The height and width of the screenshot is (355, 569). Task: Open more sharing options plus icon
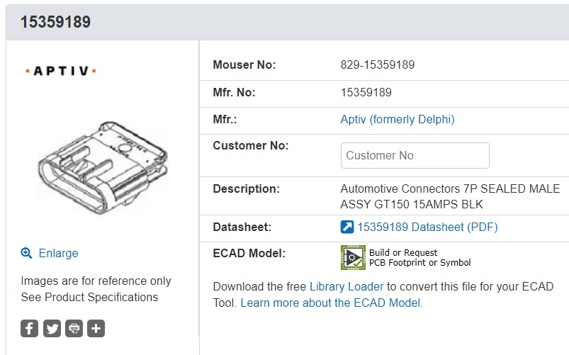click(96, 328)
